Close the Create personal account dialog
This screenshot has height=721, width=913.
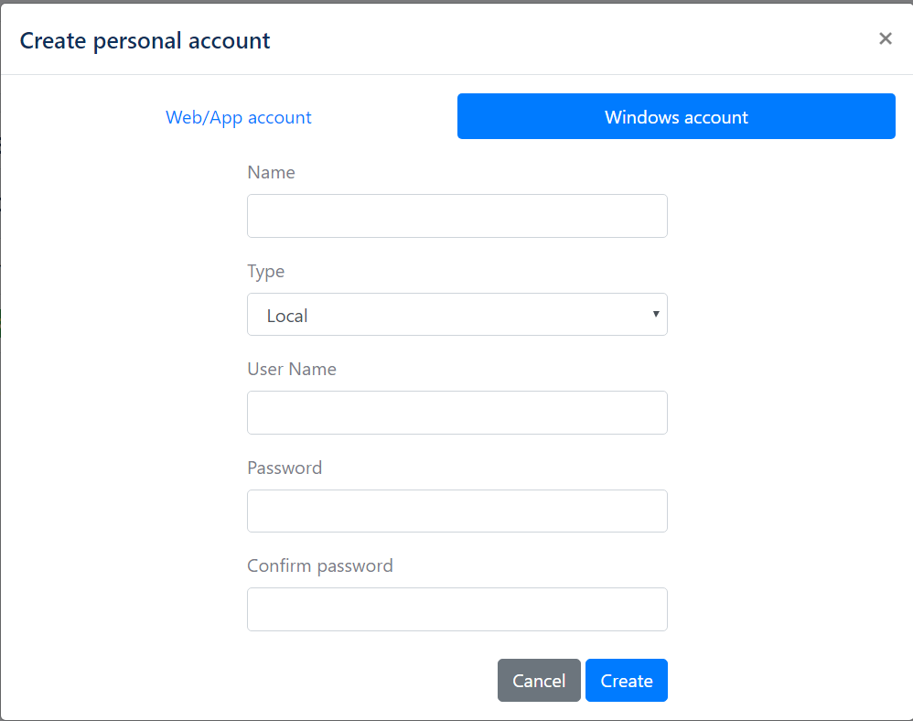click(x=885, y=38)
